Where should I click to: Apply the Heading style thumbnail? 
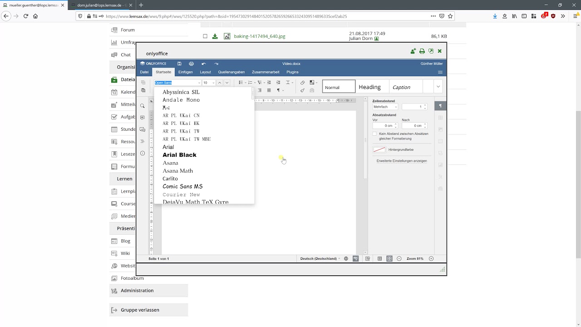click(x=372, y=87)
